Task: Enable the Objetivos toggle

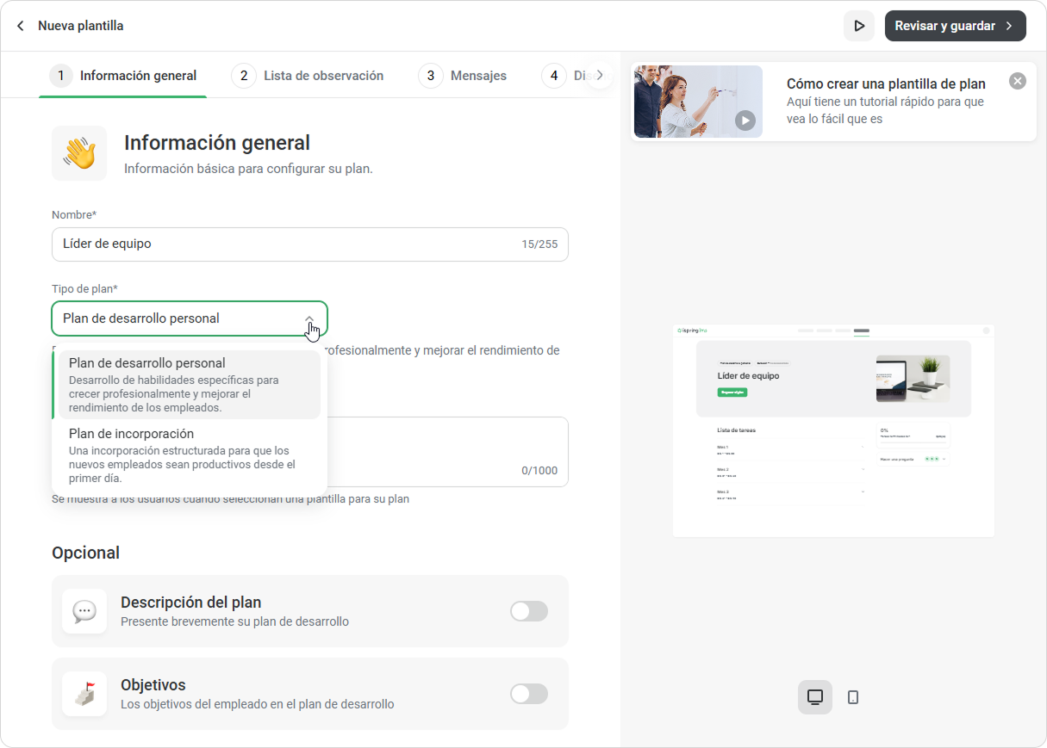Action: [x=529, y=694]
